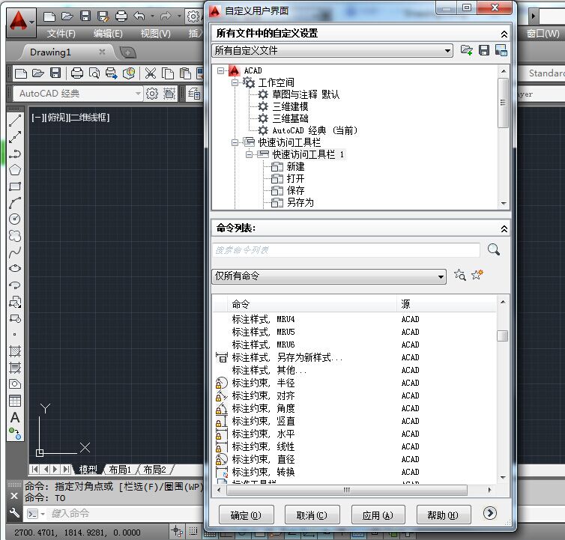This screenshot has height=540, width=565.
Task: Click the 确定(O) button
Action: click(x=246, y=515)
